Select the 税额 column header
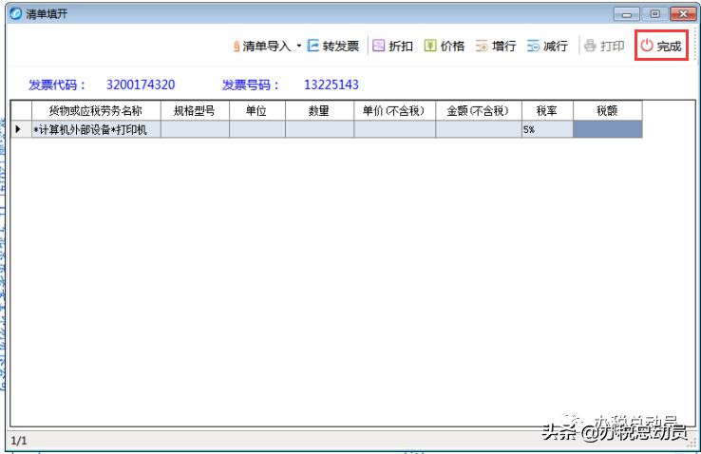701x454 pixels. pos(608,110)
